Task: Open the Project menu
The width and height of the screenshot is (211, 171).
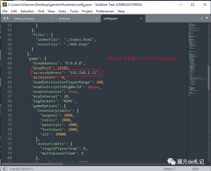Action: (87, 11)
